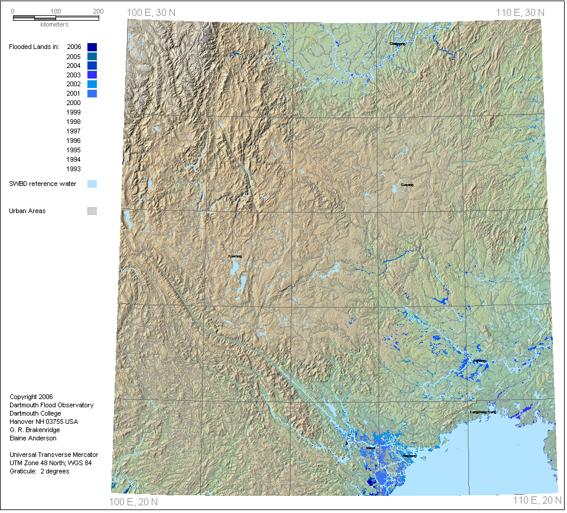Click the "110 E, 20 N" corner coordinate

coord(537,501)
